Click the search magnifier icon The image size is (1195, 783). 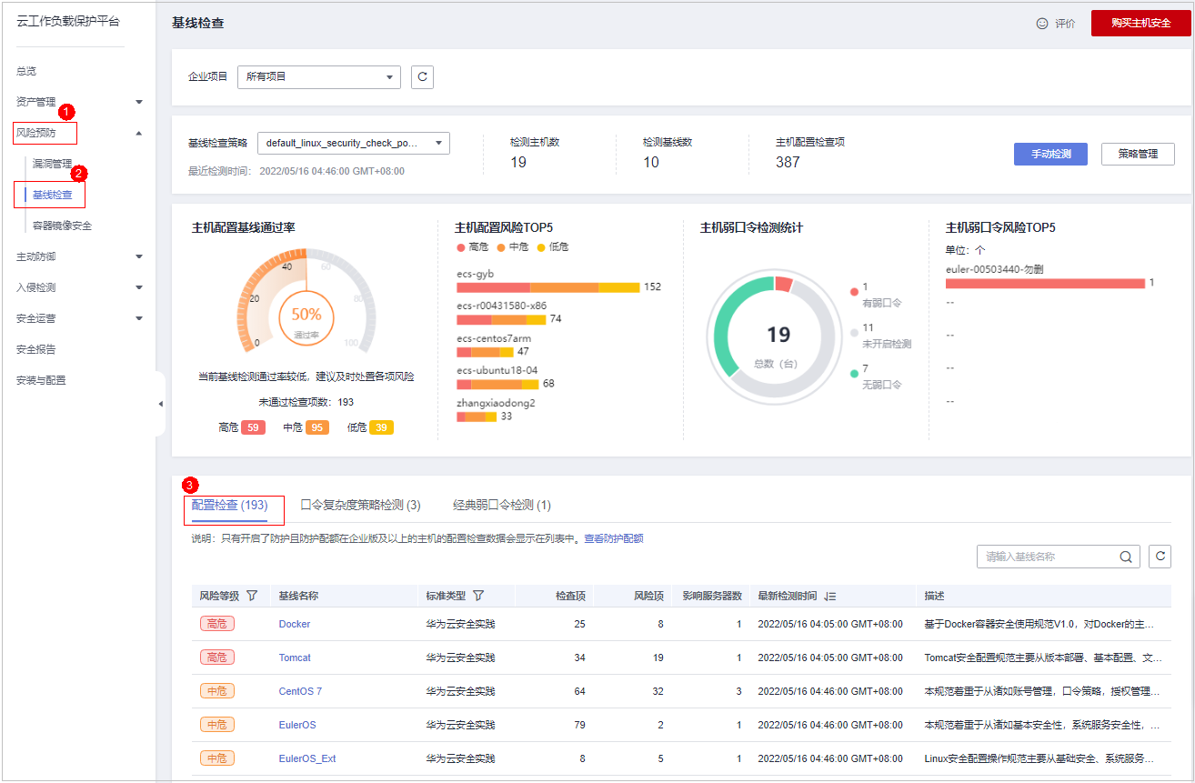pyautogui.click(x=1125, y=557)
